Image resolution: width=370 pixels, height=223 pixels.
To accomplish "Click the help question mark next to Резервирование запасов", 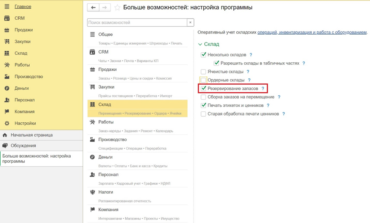I will coord(262,89).
